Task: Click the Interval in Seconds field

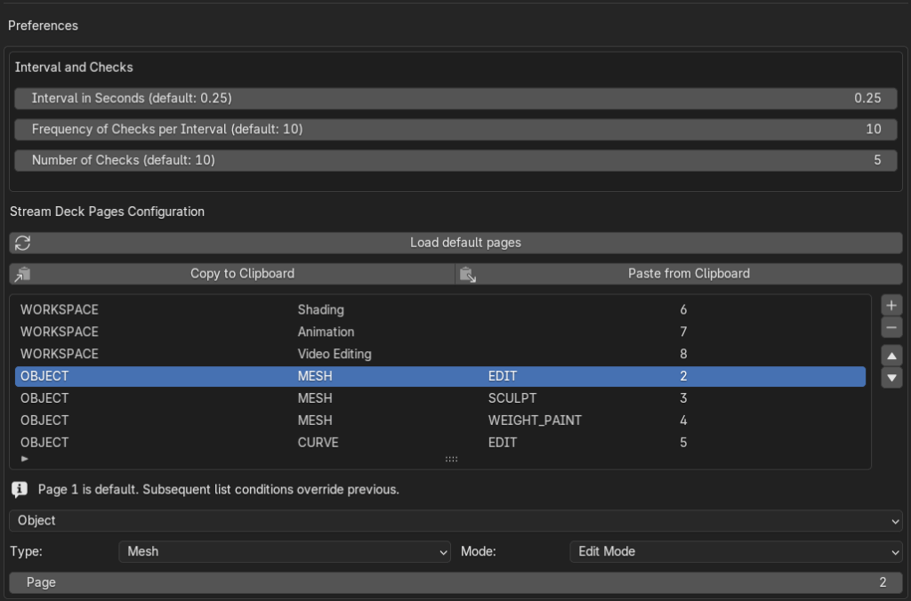Action: [x=455, y=98]
